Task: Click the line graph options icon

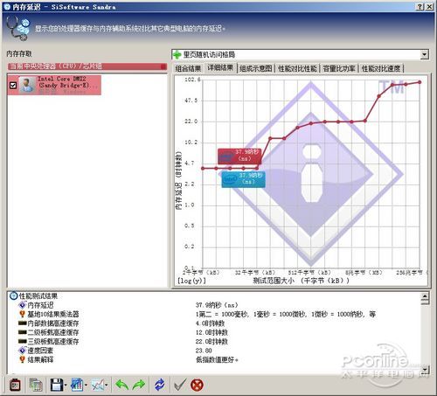Action: (x=98, y=385)
